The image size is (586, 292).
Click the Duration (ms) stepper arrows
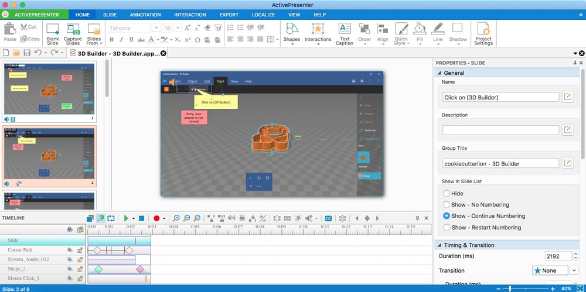tap(576, 256)
